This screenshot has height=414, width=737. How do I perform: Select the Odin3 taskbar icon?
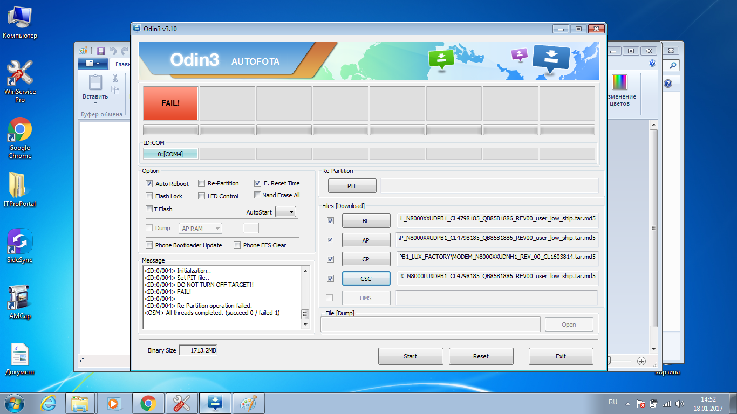215,403
